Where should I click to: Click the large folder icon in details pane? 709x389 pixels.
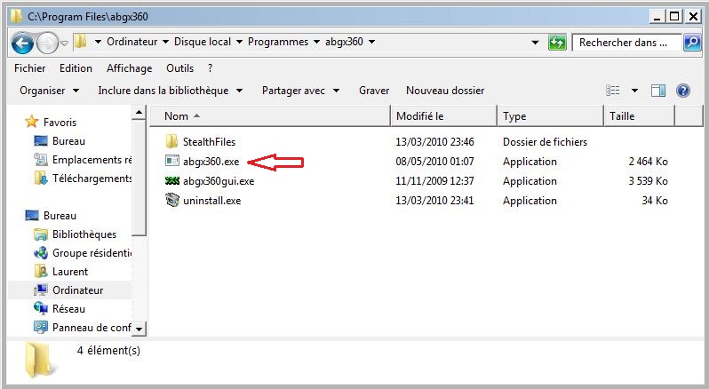click(x=39, y=360)
